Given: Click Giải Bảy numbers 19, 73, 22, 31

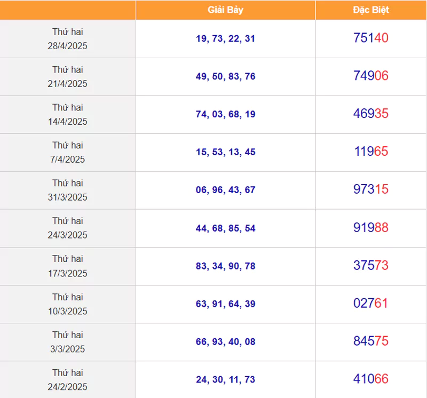Looking at the screenshot, I should tap(225, 38).
